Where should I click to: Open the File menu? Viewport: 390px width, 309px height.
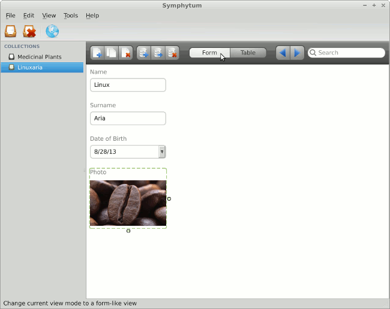[10, 16]
